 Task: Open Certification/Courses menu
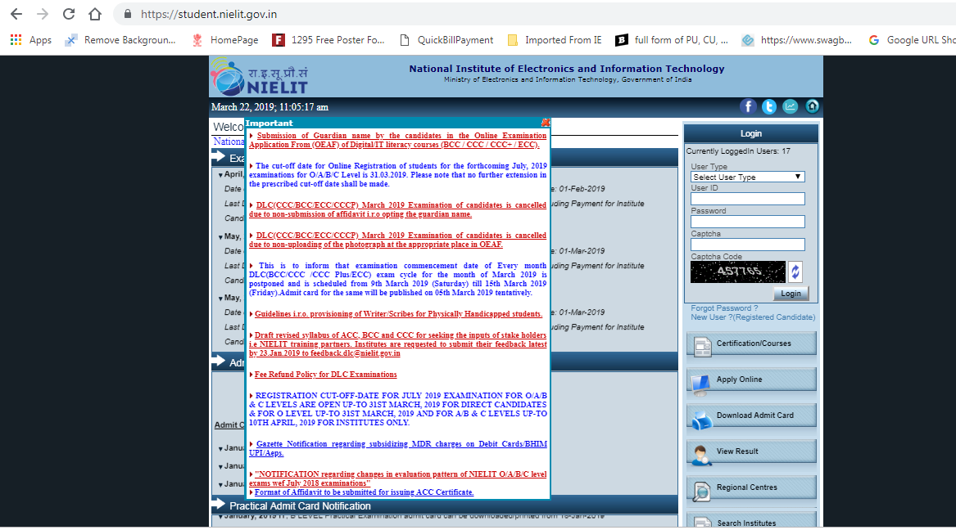coord(751,344)
